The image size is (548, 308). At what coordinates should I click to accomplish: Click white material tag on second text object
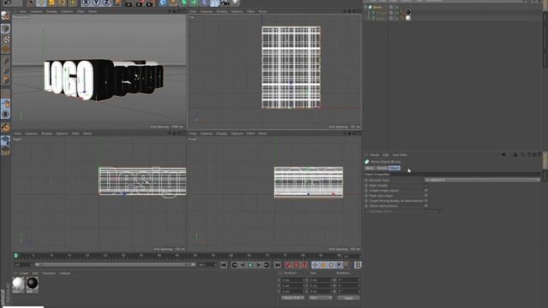click(x=408, y=18)
